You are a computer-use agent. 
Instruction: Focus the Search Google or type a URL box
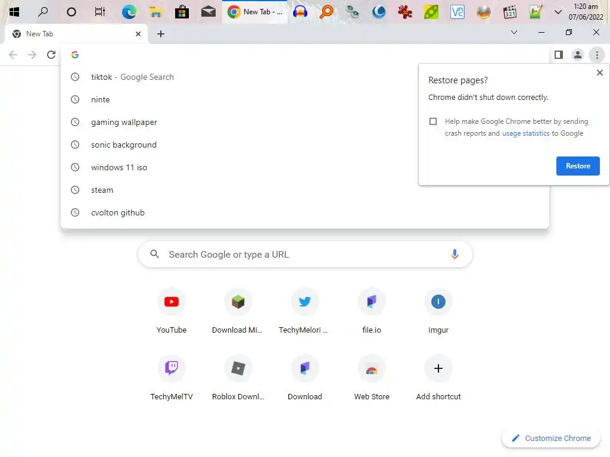[x=305, y=255]
